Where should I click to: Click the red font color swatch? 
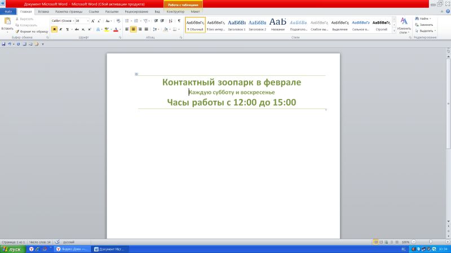coord(115,29)
